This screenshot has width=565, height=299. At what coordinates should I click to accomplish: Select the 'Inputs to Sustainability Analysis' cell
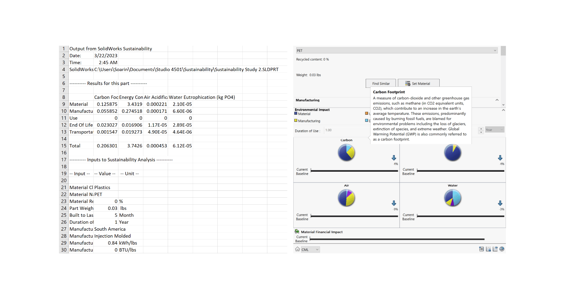click(x=121, y=160)
